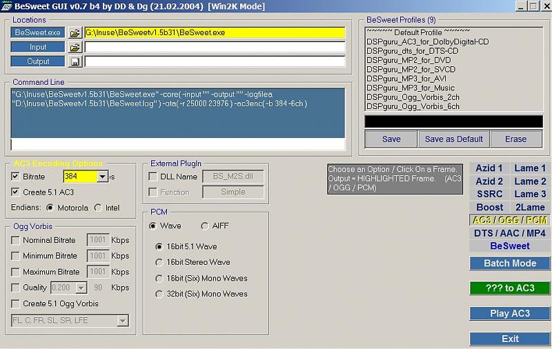This screenshot has width=552, height=349.
Task: Uncheck the AC3 Bitrate checkbox
Action: [x=16, y=177]
